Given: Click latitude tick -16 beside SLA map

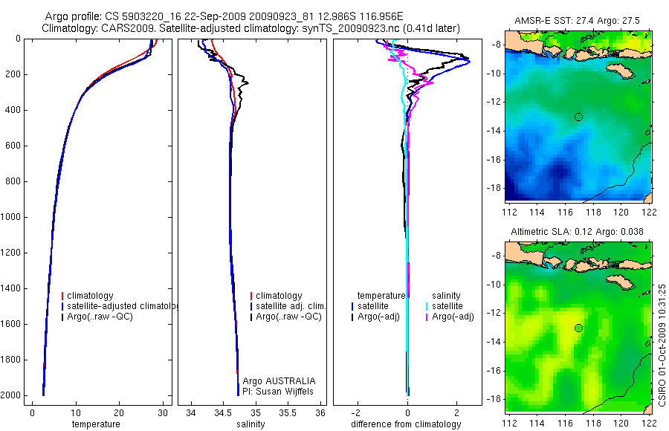Looking at the screenshot, I should click(494, 370).
